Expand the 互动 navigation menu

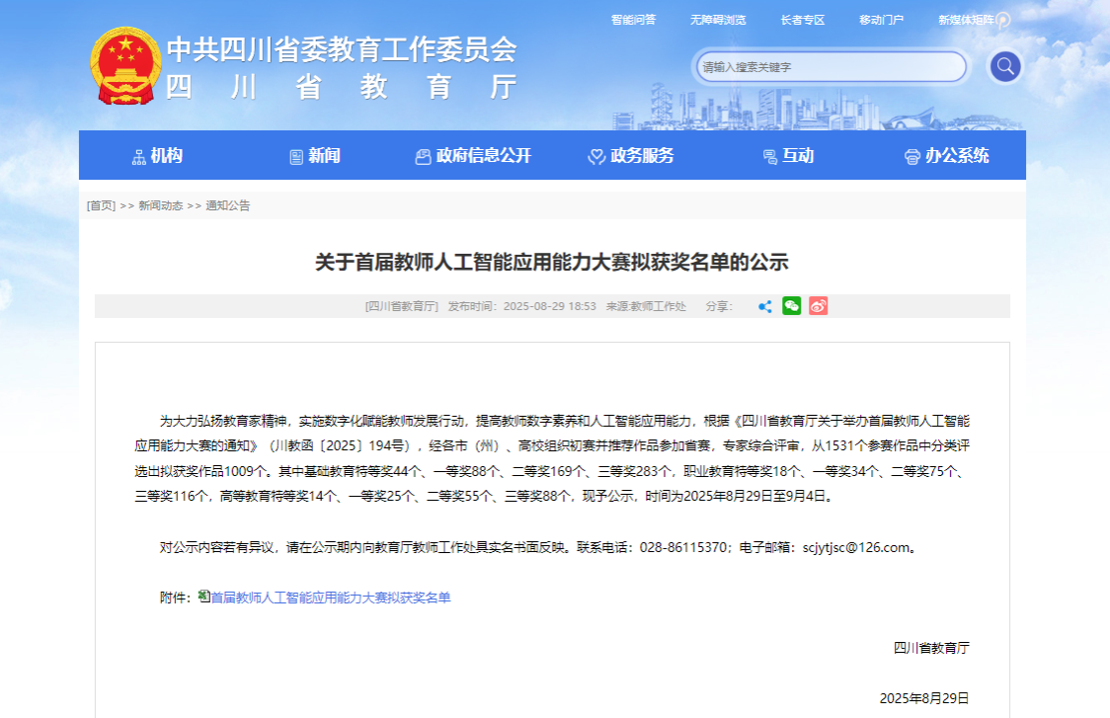[x=788, y=156]
